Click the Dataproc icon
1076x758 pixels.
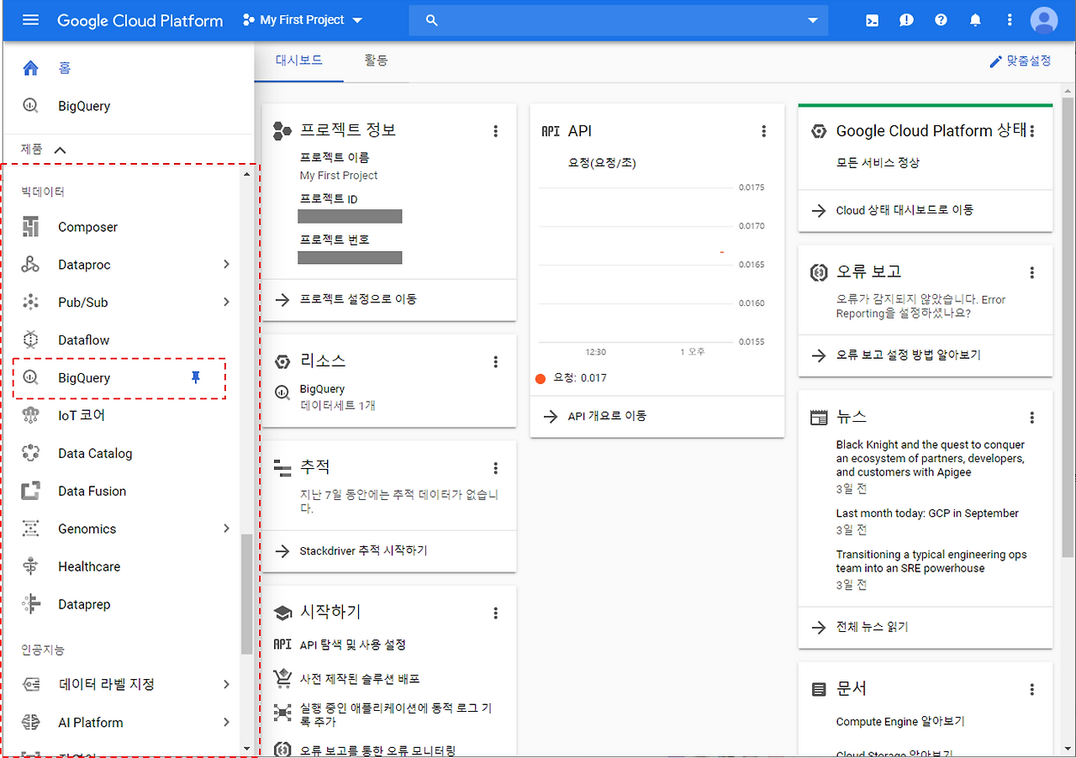pyautogui.click(x=31, y=265)
